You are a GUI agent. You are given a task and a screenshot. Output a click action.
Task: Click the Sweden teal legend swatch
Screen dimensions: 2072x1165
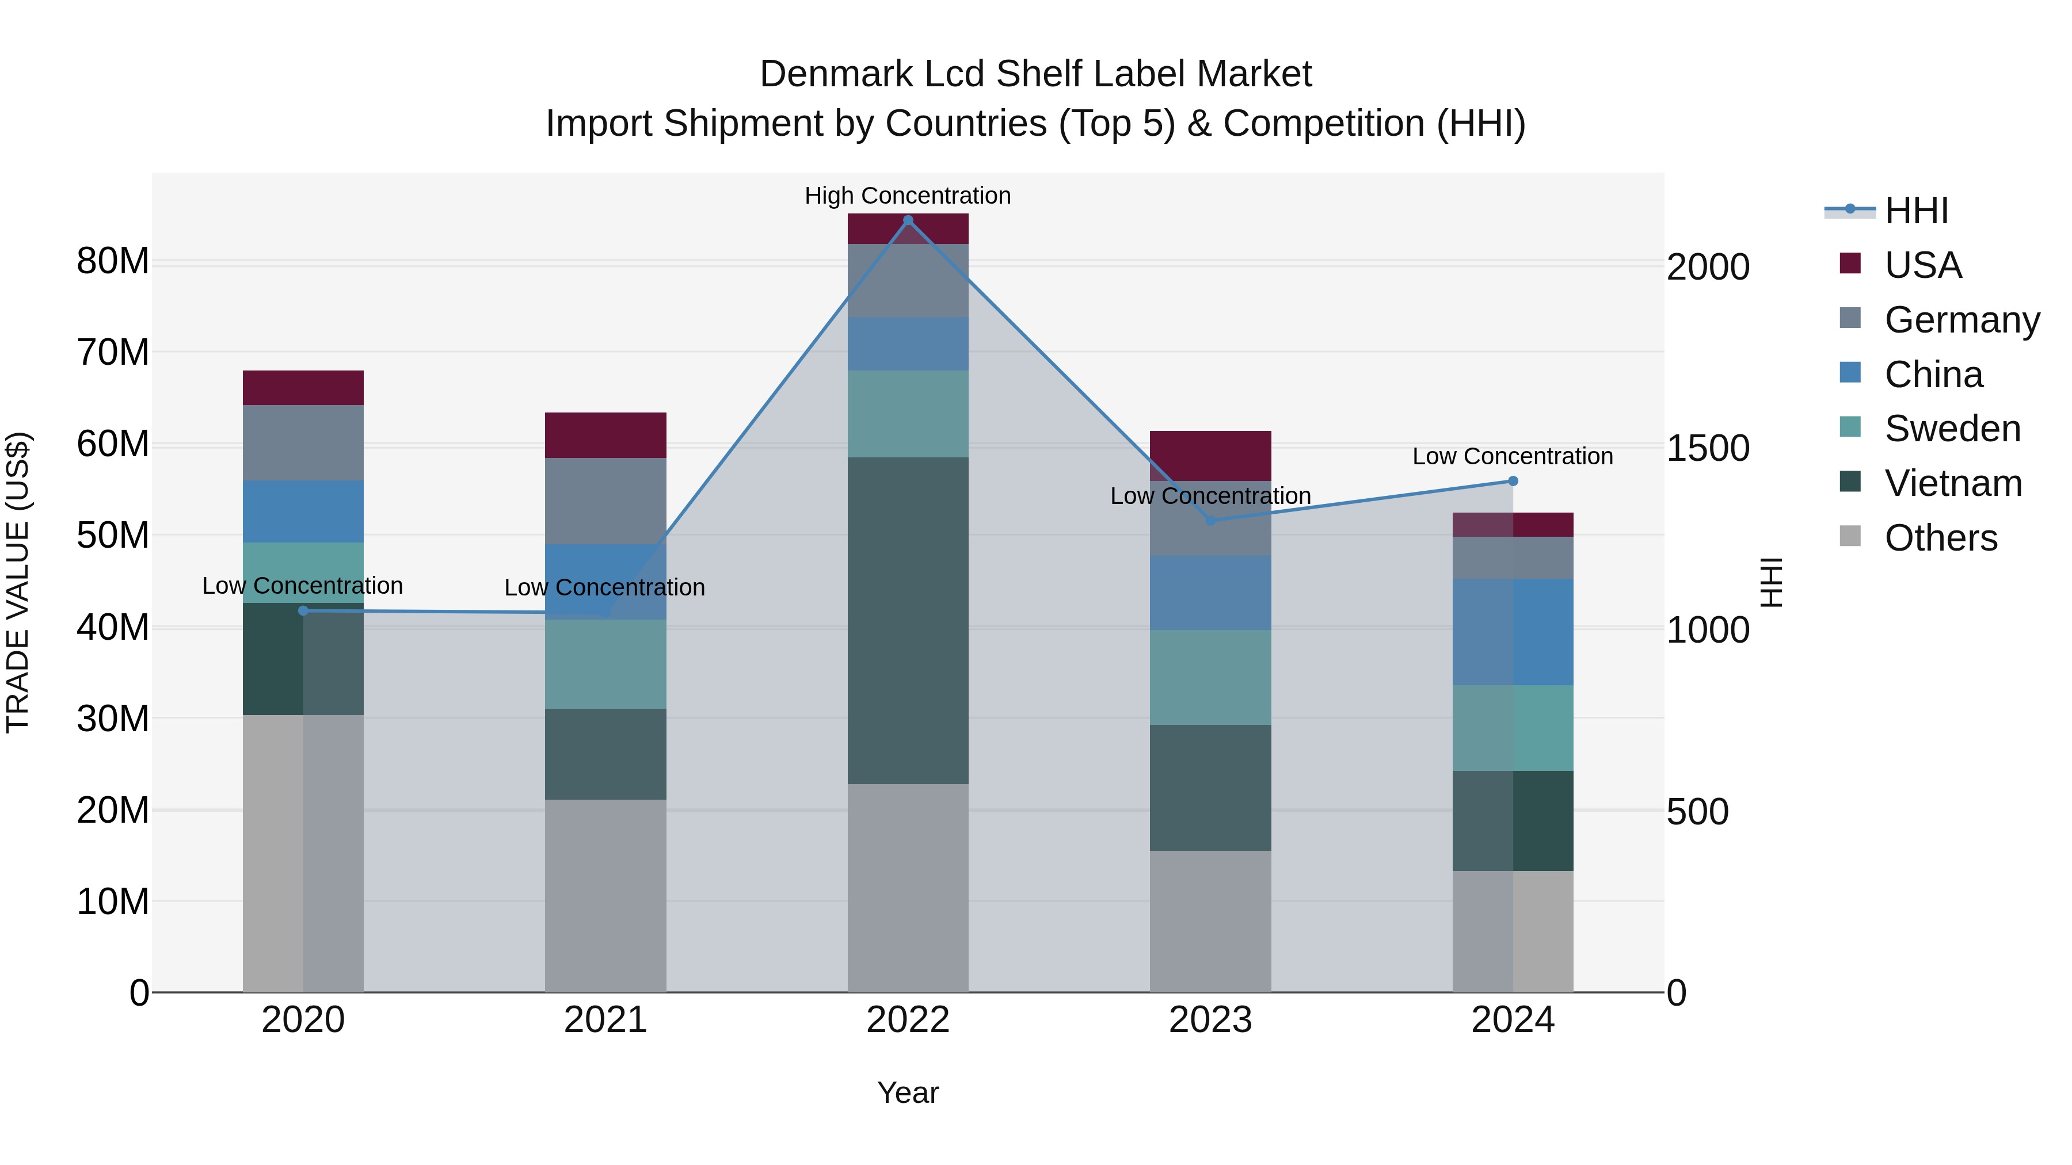[1850, 426]
